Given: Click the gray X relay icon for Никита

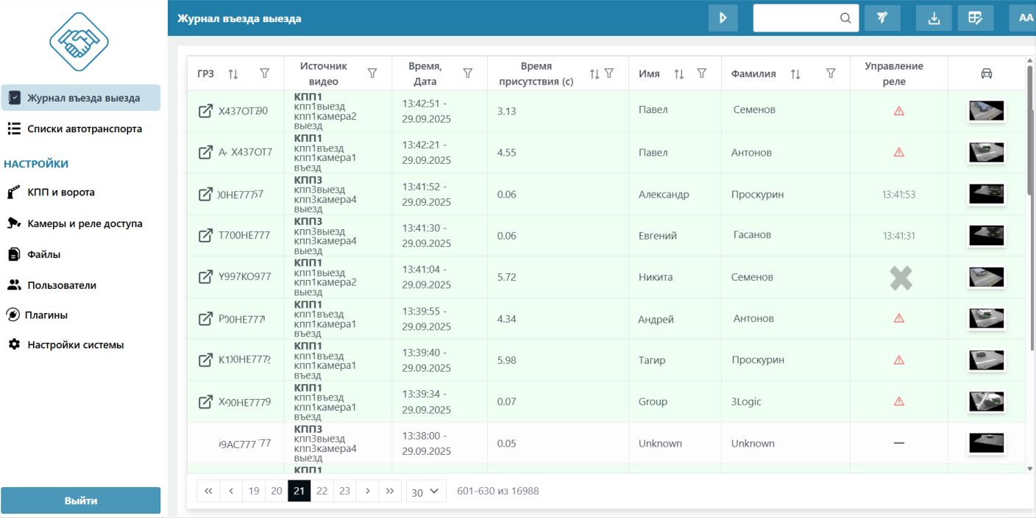Looking at the screenshot, I should point(900,278).
